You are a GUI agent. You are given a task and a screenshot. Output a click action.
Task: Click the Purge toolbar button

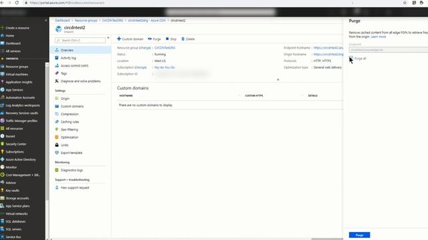click(x=154, y=39)
